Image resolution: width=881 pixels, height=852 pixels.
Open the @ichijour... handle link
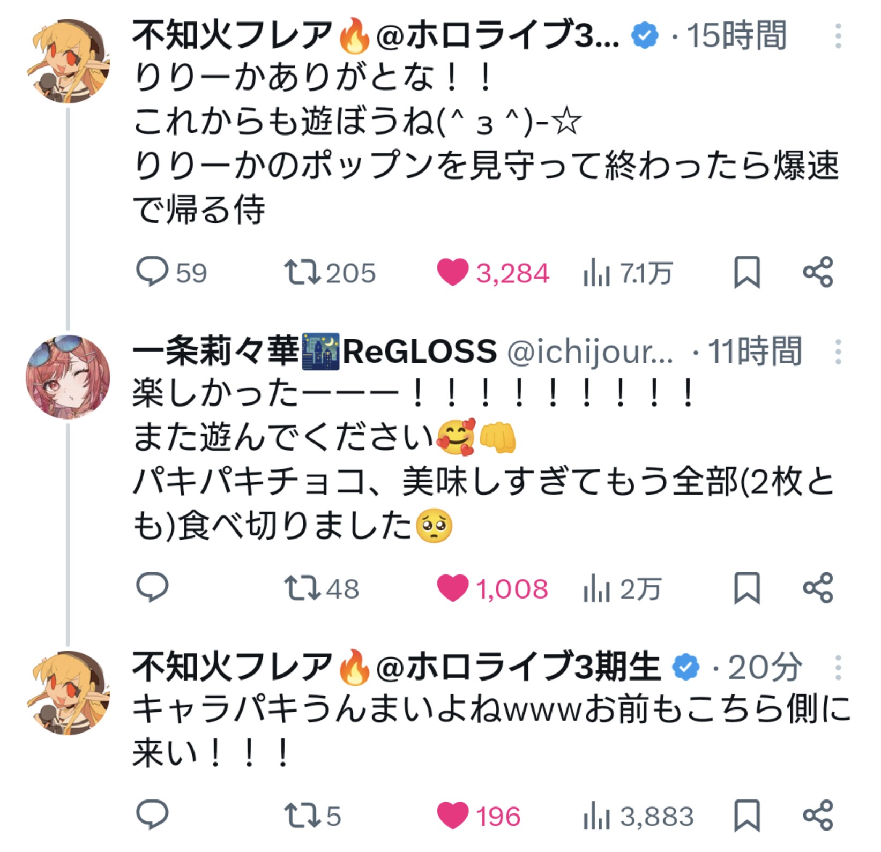[x=589, y=353]
